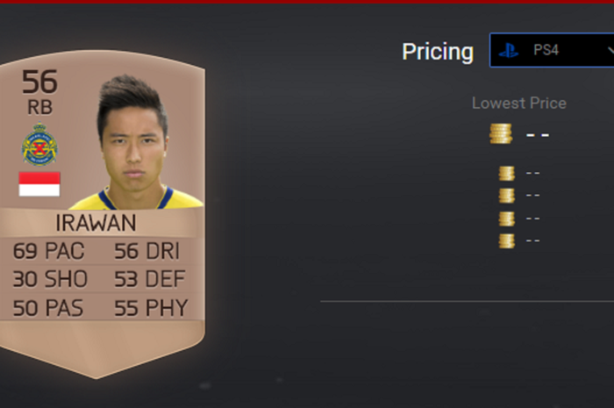Select the Pricing heading
The image size is (614, 408).
(438, 52)
